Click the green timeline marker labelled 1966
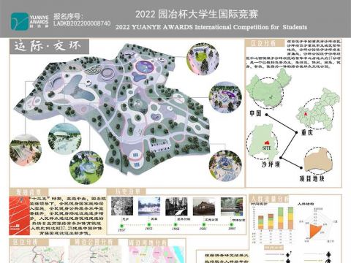Viewport: 351px width, 263px height. (x=175, y=225)
